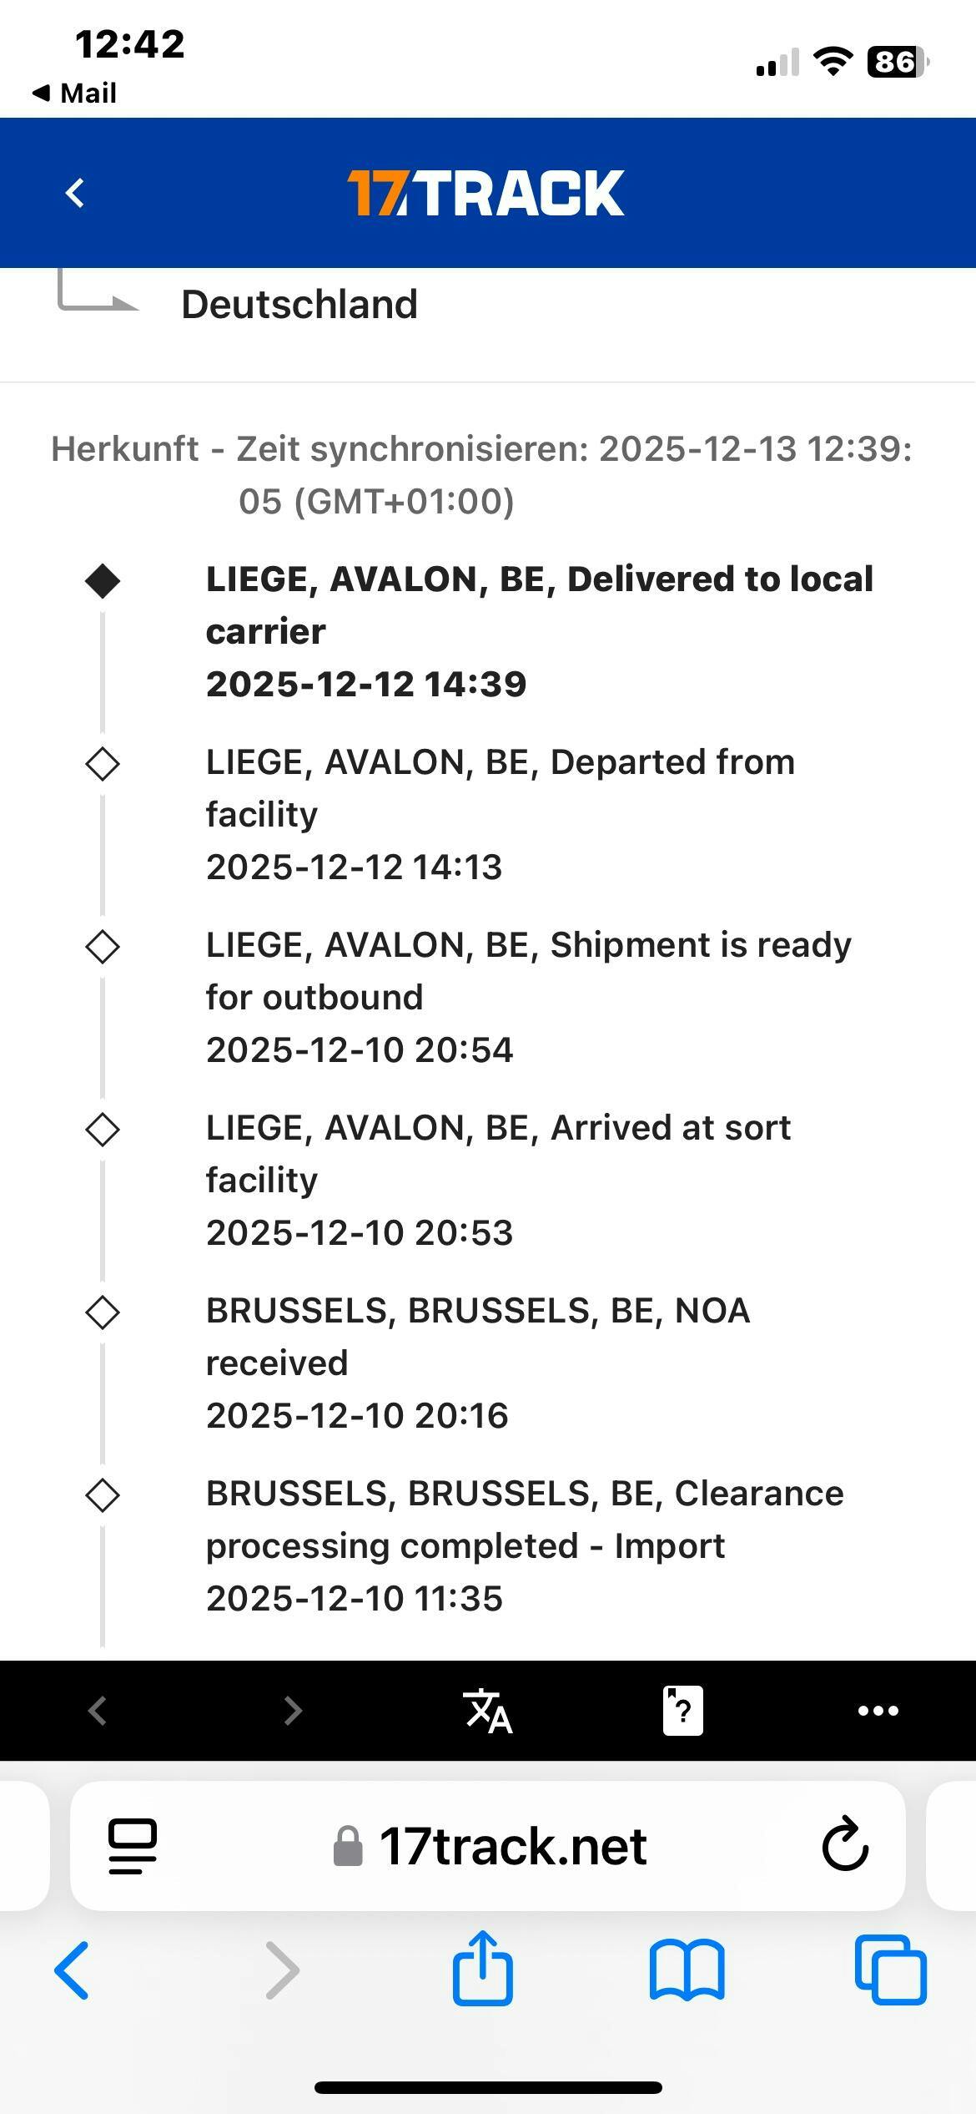Open the 17TRACK logo home link
The image size is (976, 2114).
point(485,193)
